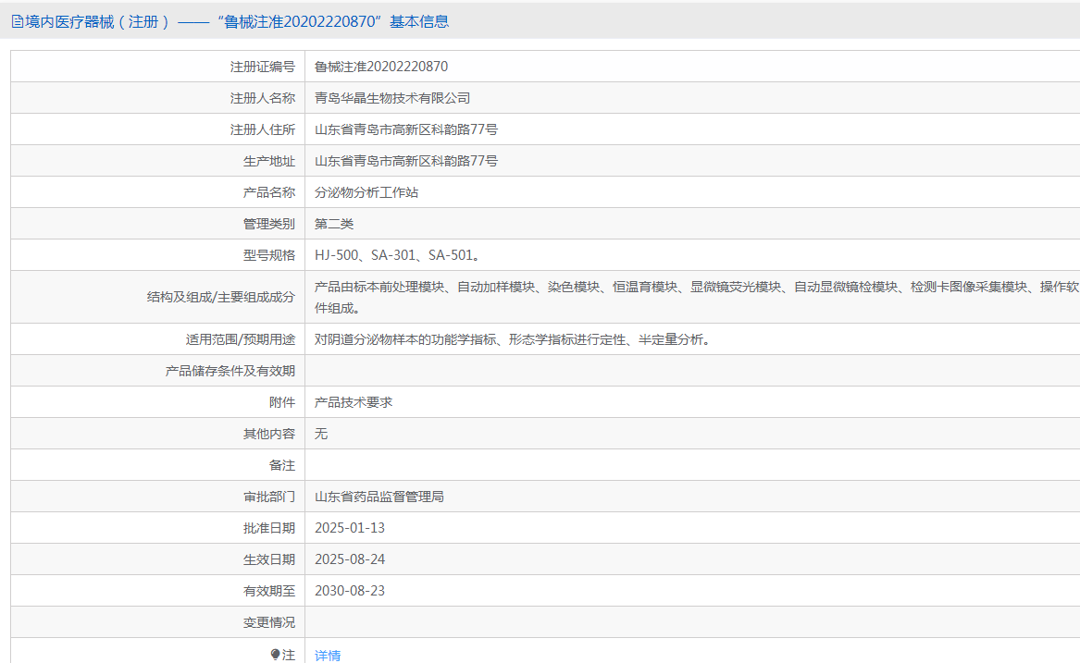
Task: Click the 变更情况 label
Action: click(268, 622)
